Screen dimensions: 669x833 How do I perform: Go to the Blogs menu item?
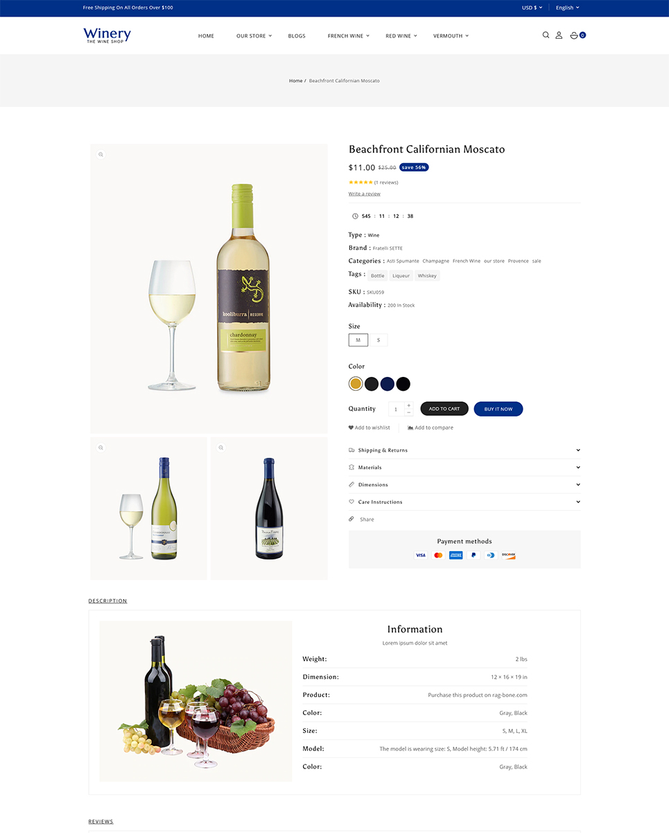[x=297, y=35]
